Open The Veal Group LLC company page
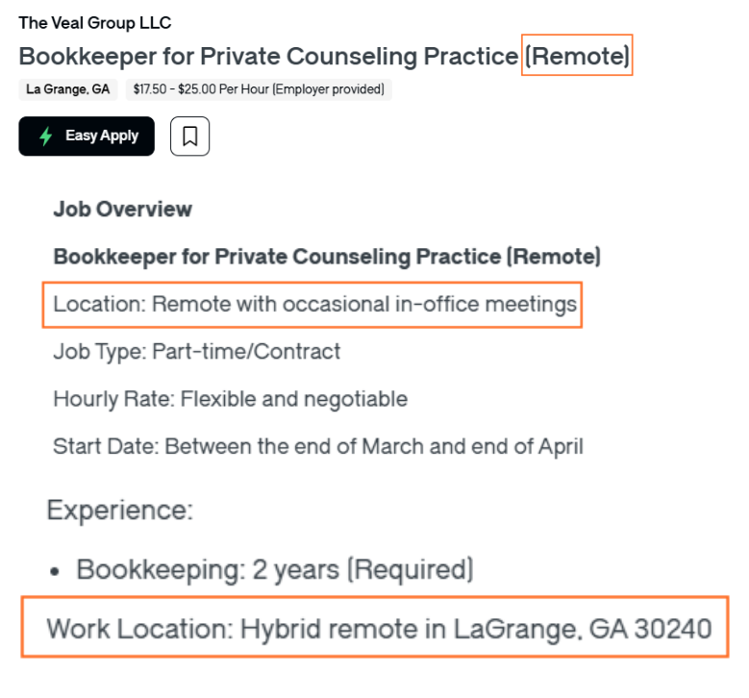The height and width of the screenshot is (698, 749). pyautogui.click(x=95, y=22)
